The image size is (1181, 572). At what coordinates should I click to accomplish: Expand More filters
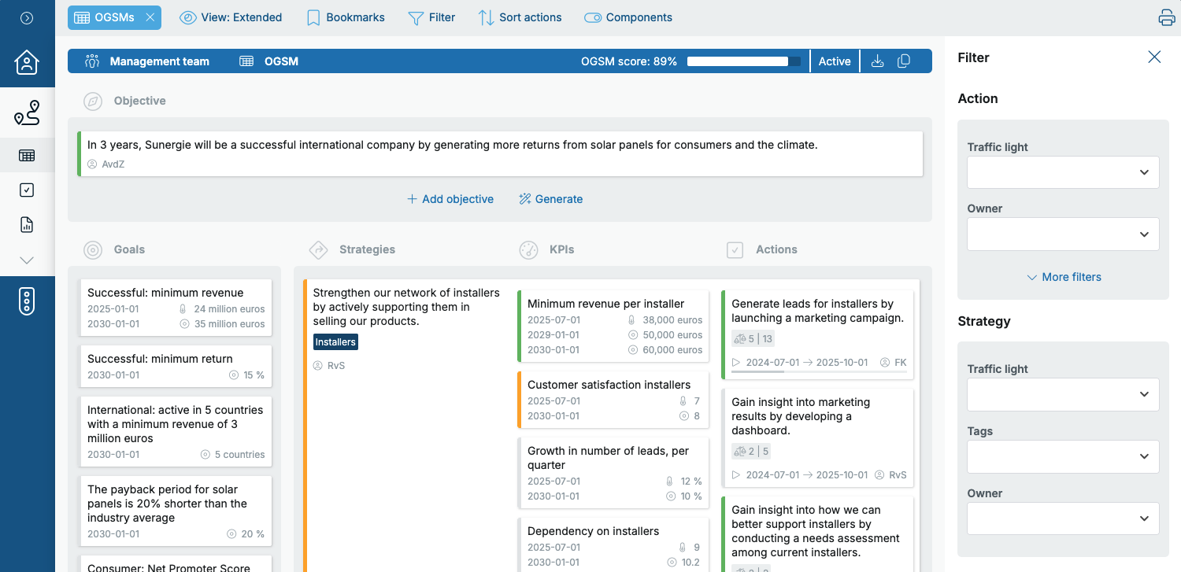(1063, 277)
